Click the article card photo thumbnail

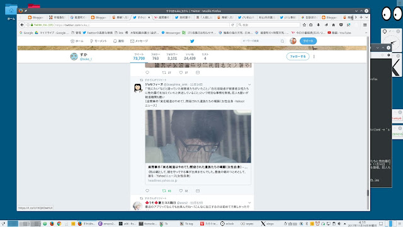click(x=198, y=136)
